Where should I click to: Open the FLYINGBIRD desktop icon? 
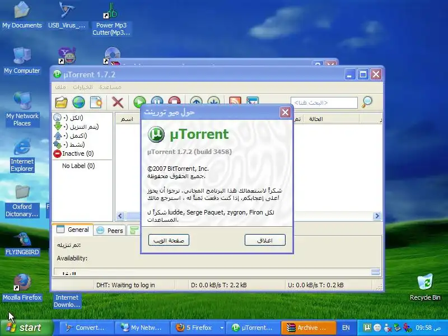[x=22, y=244]
